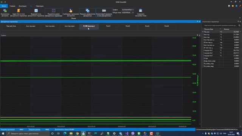Open the settings gear app in the taskbar

[x=114, y=133]
